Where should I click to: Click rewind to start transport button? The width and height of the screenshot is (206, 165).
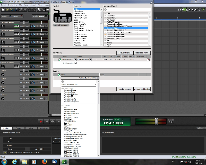(x=47, y=122)
